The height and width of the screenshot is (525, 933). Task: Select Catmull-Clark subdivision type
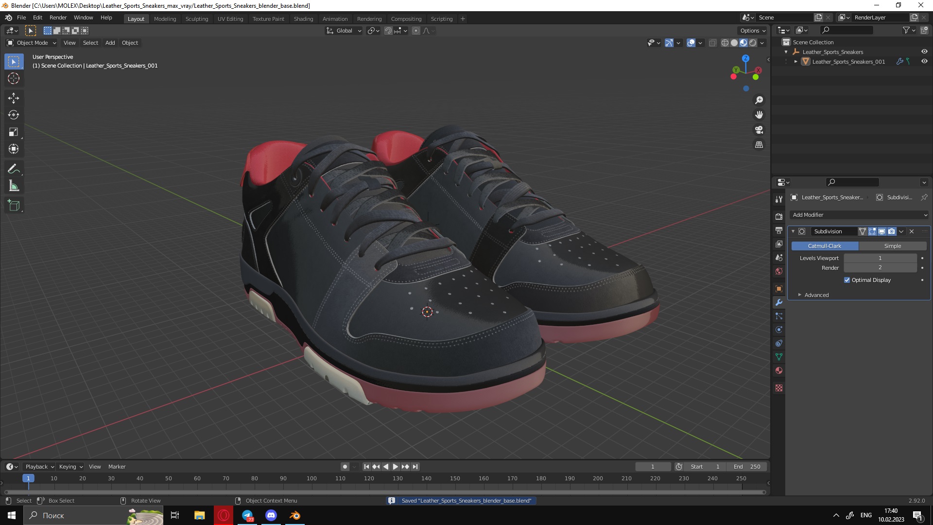[x=825, y=246]
